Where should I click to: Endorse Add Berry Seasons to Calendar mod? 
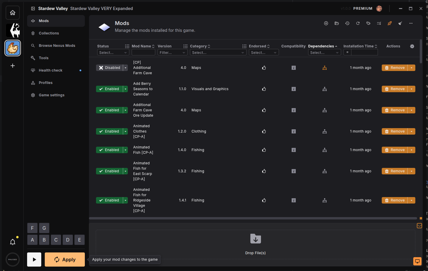pyautogui.click(x=264, y=89)
